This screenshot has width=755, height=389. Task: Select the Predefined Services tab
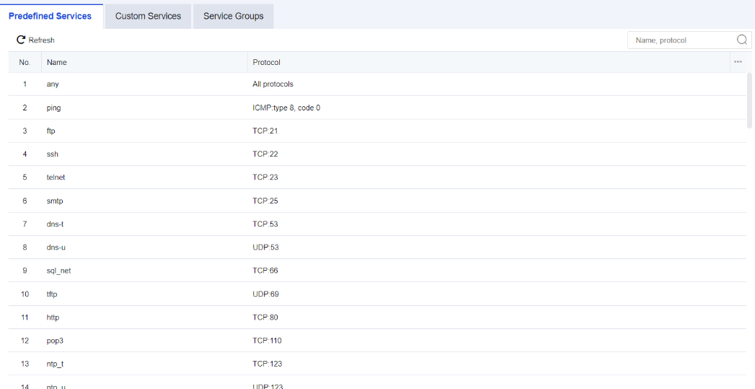(x=50, y=16)
